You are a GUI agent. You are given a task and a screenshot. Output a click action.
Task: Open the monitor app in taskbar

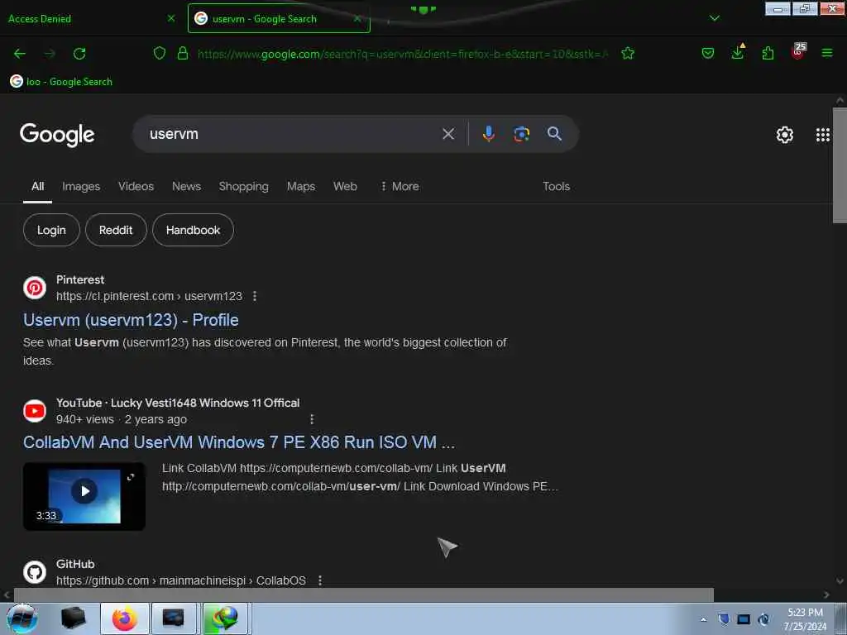174,618
